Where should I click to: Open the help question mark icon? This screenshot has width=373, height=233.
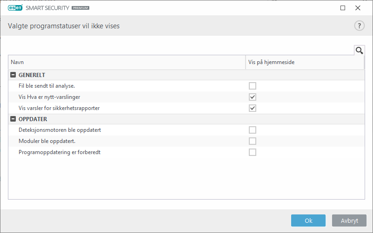359,26
